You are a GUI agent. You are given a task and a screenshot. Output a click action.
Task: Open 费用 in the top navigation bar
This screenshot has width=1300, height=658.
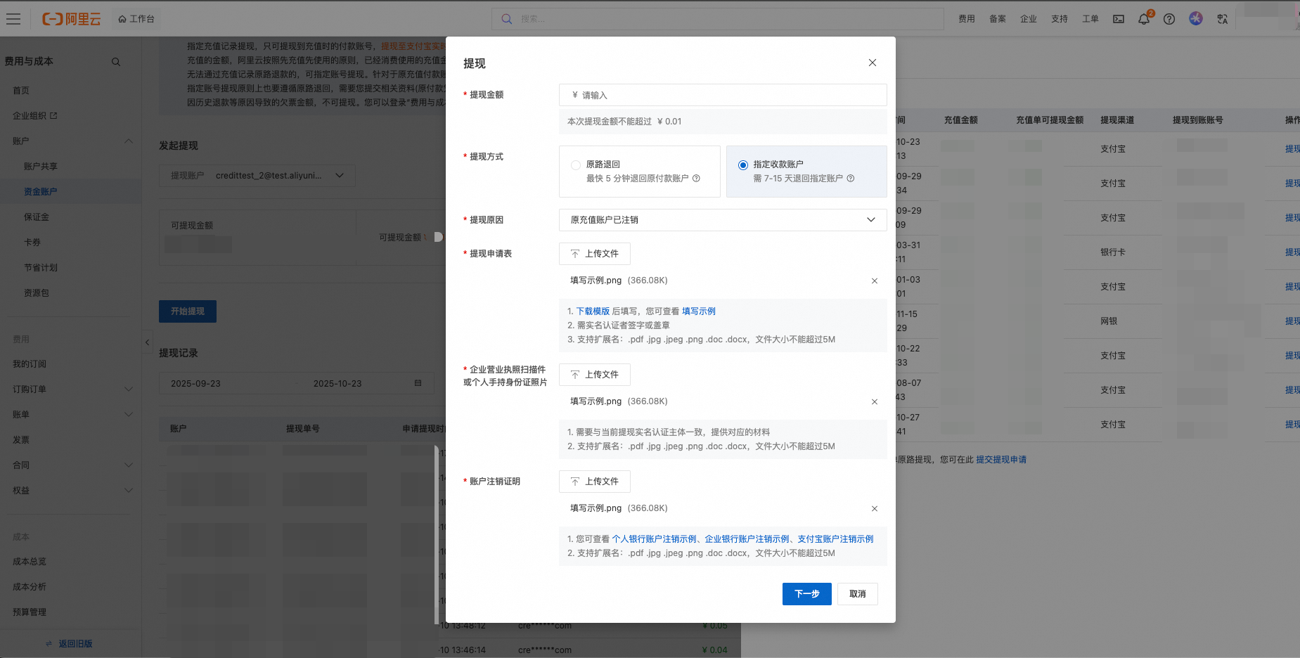(967, 19)
